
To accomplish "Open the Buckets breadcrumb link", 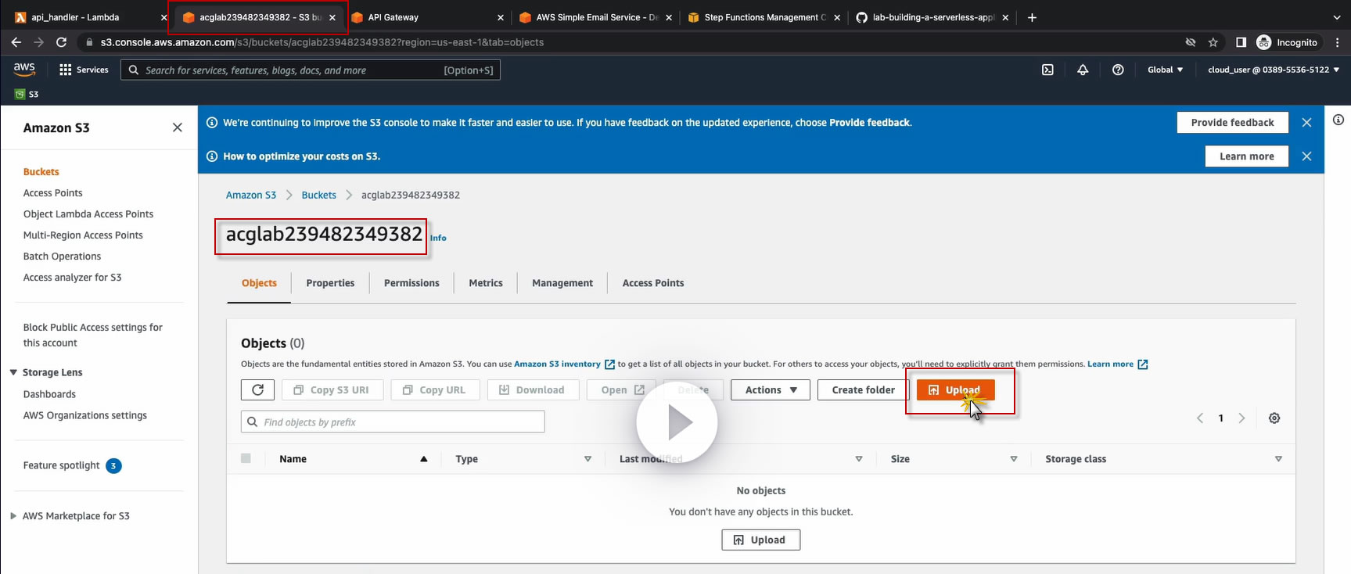I will pos(319,195).
